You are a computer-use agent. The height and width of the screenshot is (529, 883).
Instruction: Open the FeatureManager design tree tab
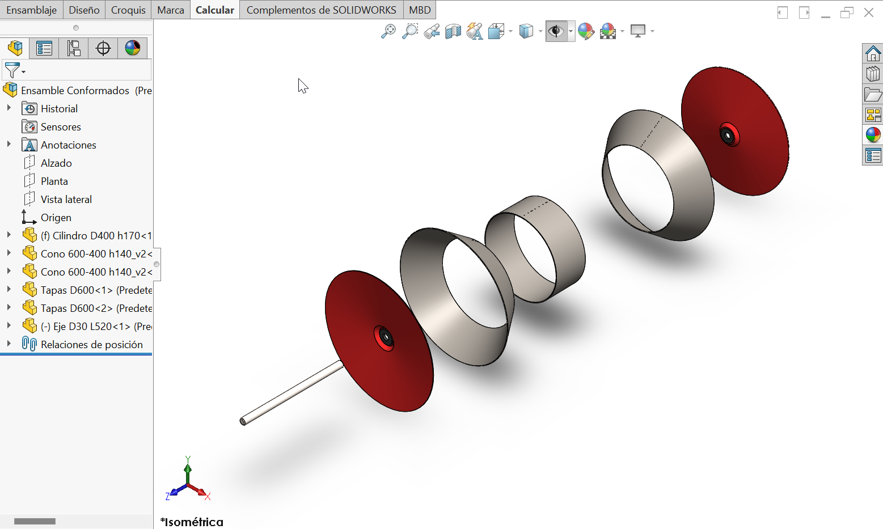tap(15, 48)
